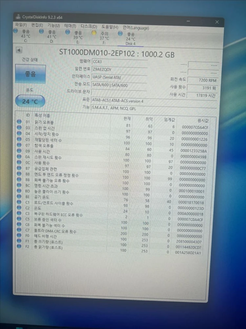Click the status circle for ID C1
The width and height of the screenshot is (246, 329).
coord(19,202)
